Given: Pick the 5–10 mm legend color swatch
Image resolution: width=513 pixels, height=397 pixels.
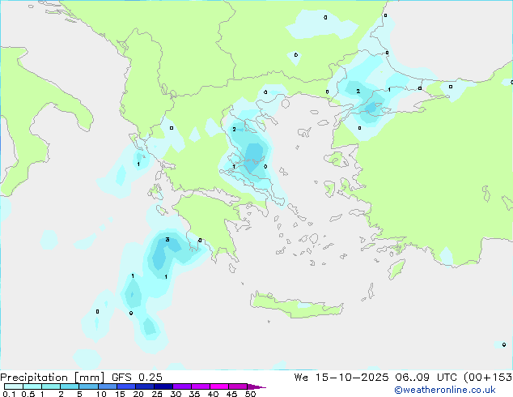Looking at the screenshot, I should tap(89, 386).
